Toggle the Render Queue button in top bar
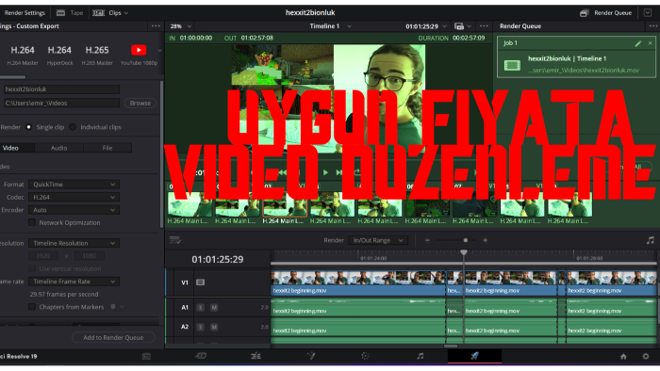The image size is (660, 371). (606, 13)
